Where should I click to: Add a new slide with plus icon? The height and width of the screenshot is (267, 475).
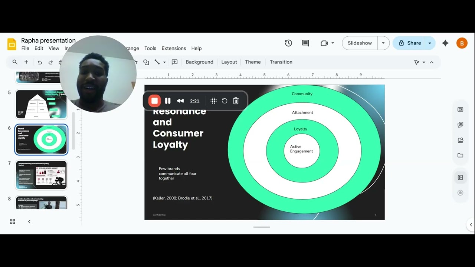click(26, 62)
